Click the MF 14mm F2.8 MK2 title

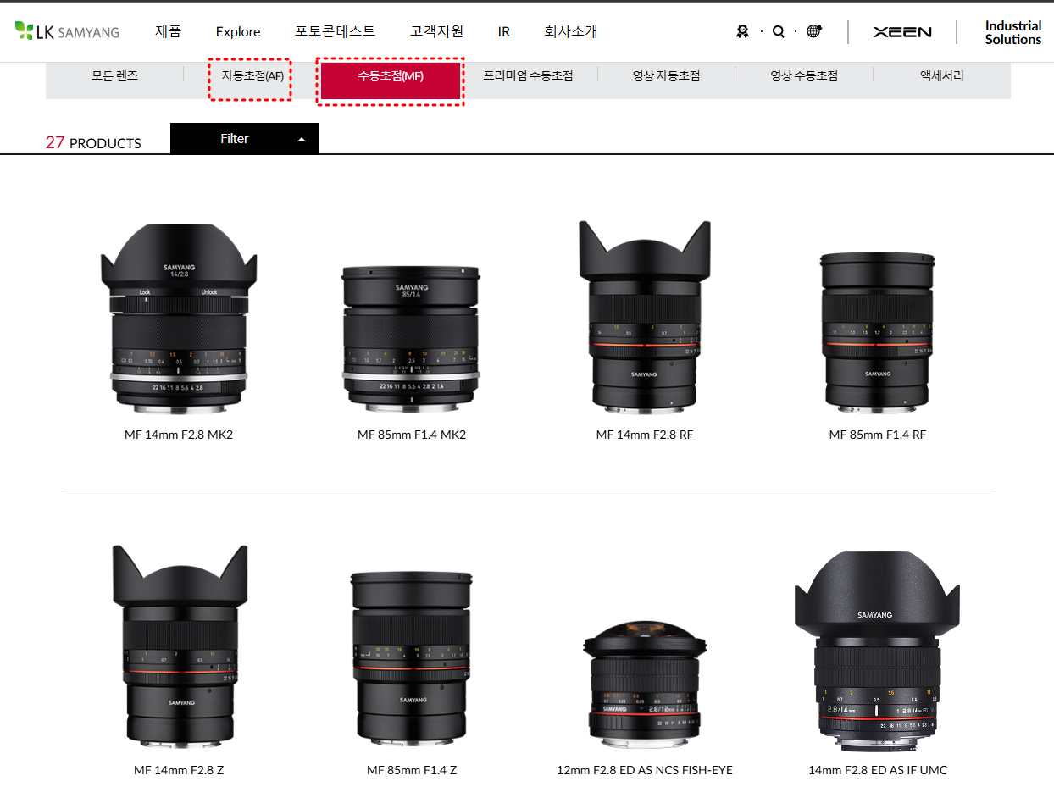tap(179, 435)
